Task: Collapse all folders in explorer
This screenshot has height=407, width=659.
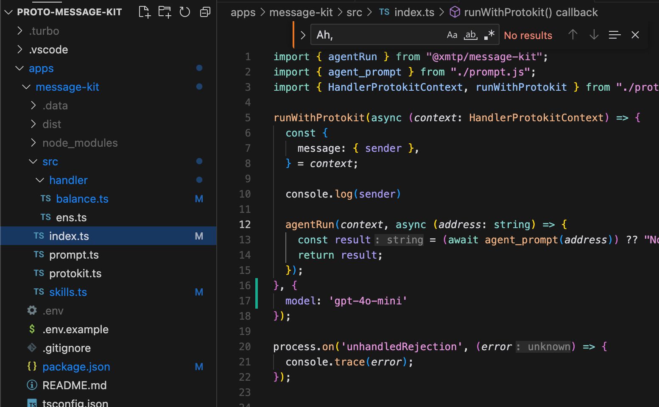Action: (x=205, y=12)
